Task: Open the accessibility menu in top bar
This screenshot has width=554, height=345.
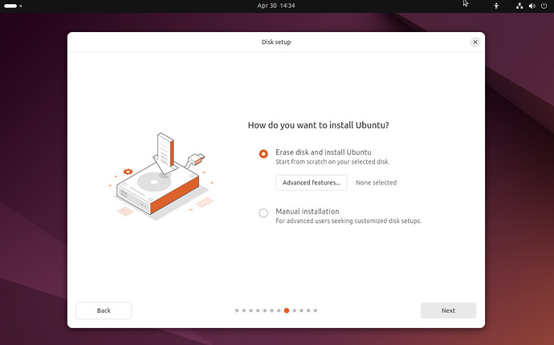Action: [x=496, y=6]
